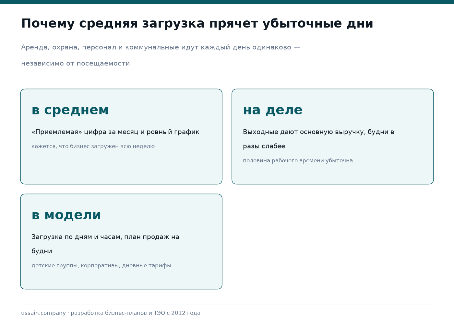
Task: Click the words «разы слабее»
Action: (x=264, y=146)
